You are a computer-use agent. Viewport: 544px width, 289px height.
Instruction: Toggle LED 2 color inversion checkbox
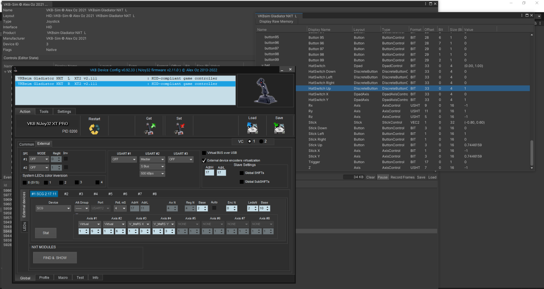pos(61,183)
